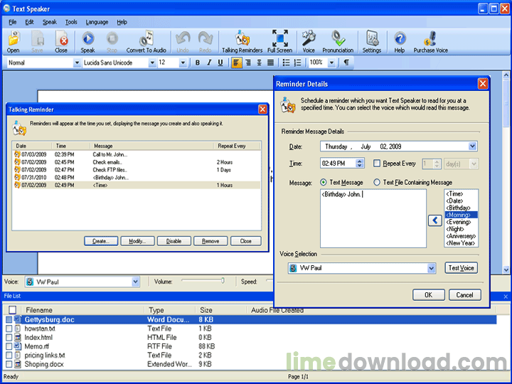Toggle paragraph marks display
The height and width of the screenshot is (384, 512).
coord(346,63)
